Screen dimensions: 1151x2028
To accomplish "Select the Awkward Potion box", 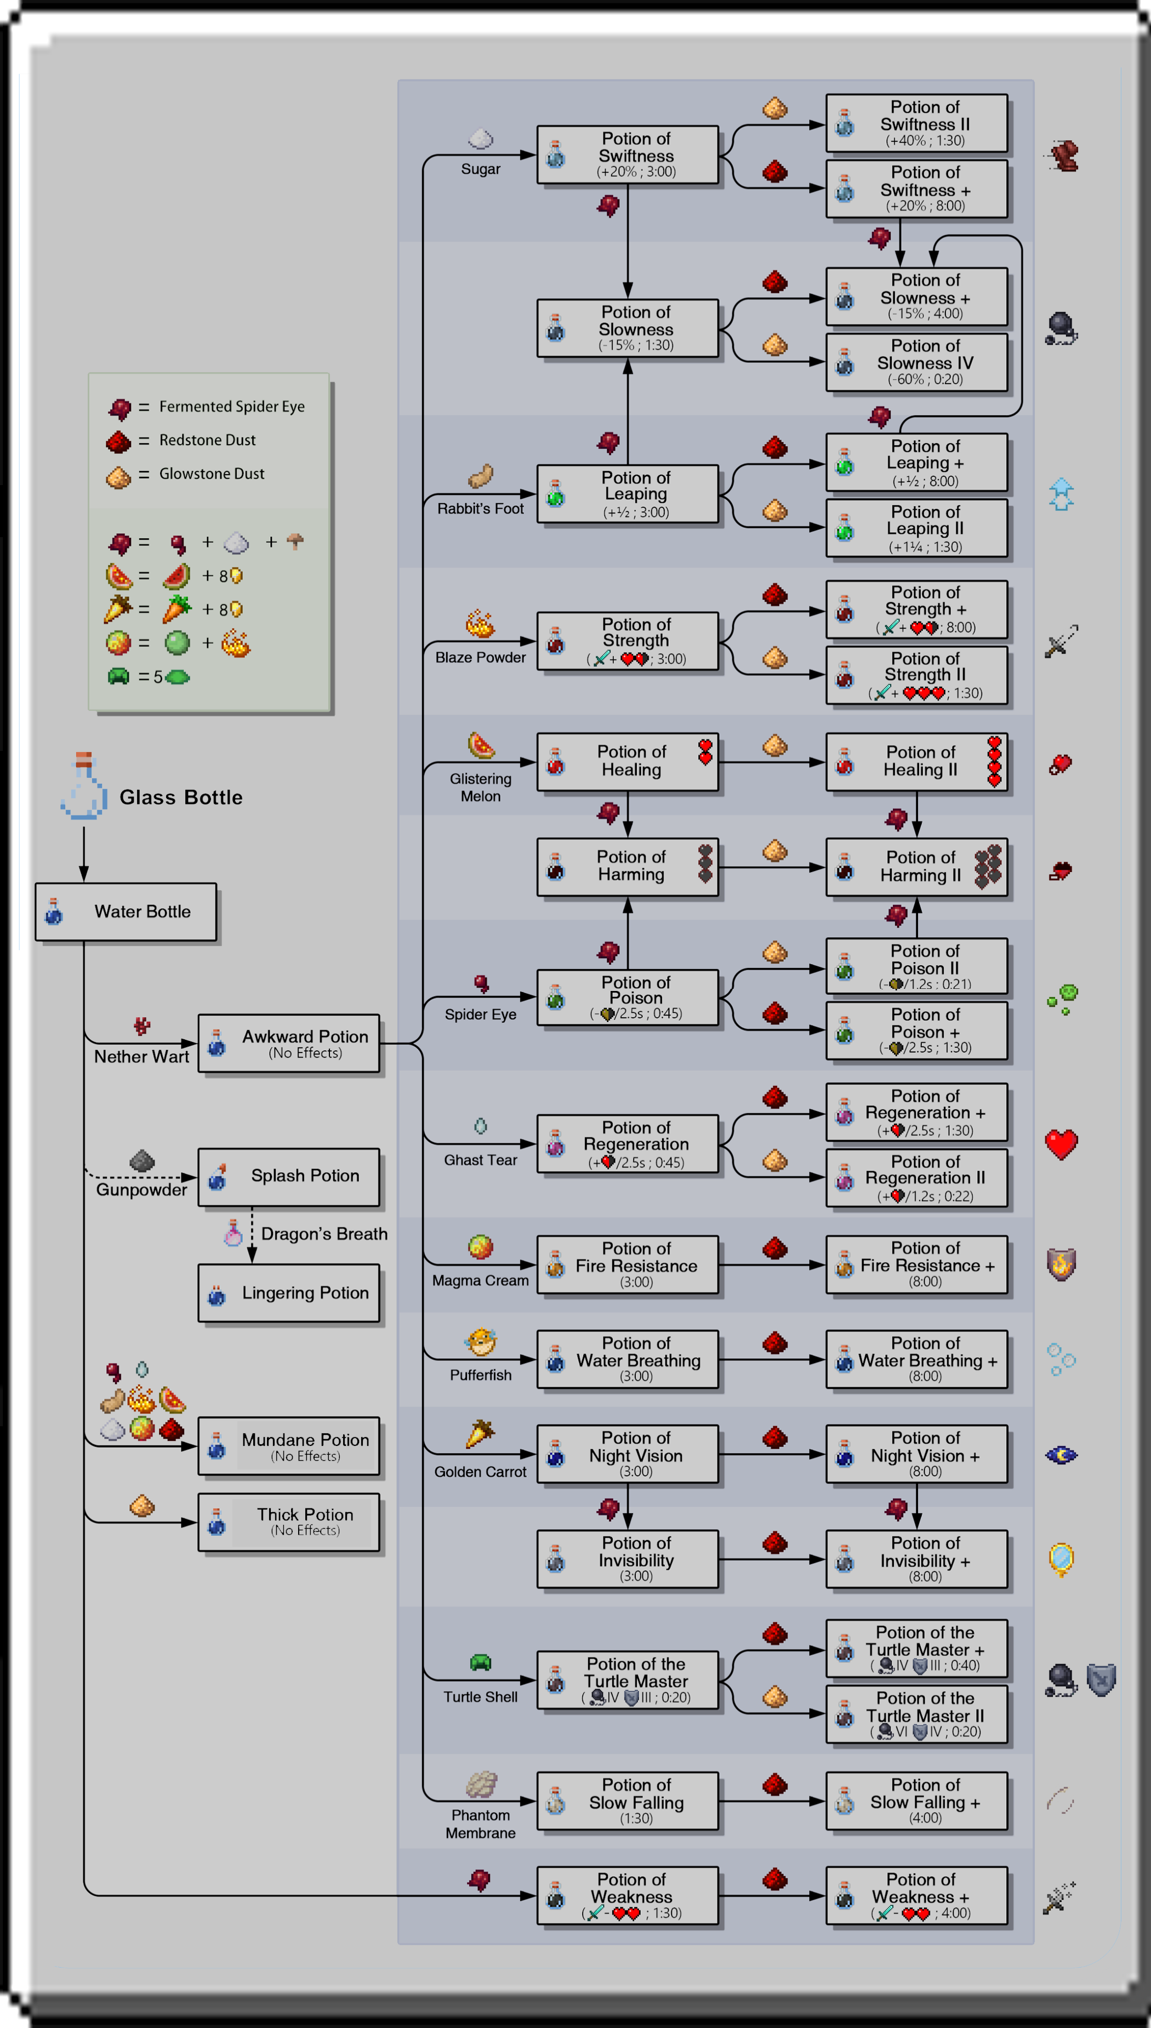I will (x=289, y=1043).
